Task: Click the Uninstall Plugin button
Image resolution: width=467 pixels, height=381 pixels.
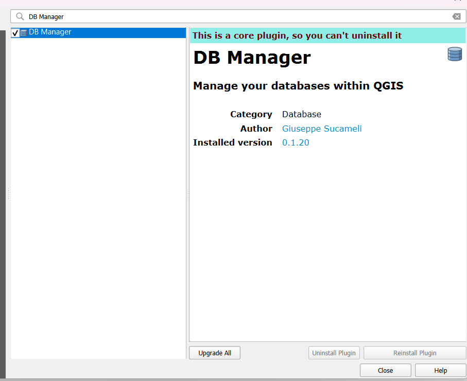Action: click(x=334, y=353)
